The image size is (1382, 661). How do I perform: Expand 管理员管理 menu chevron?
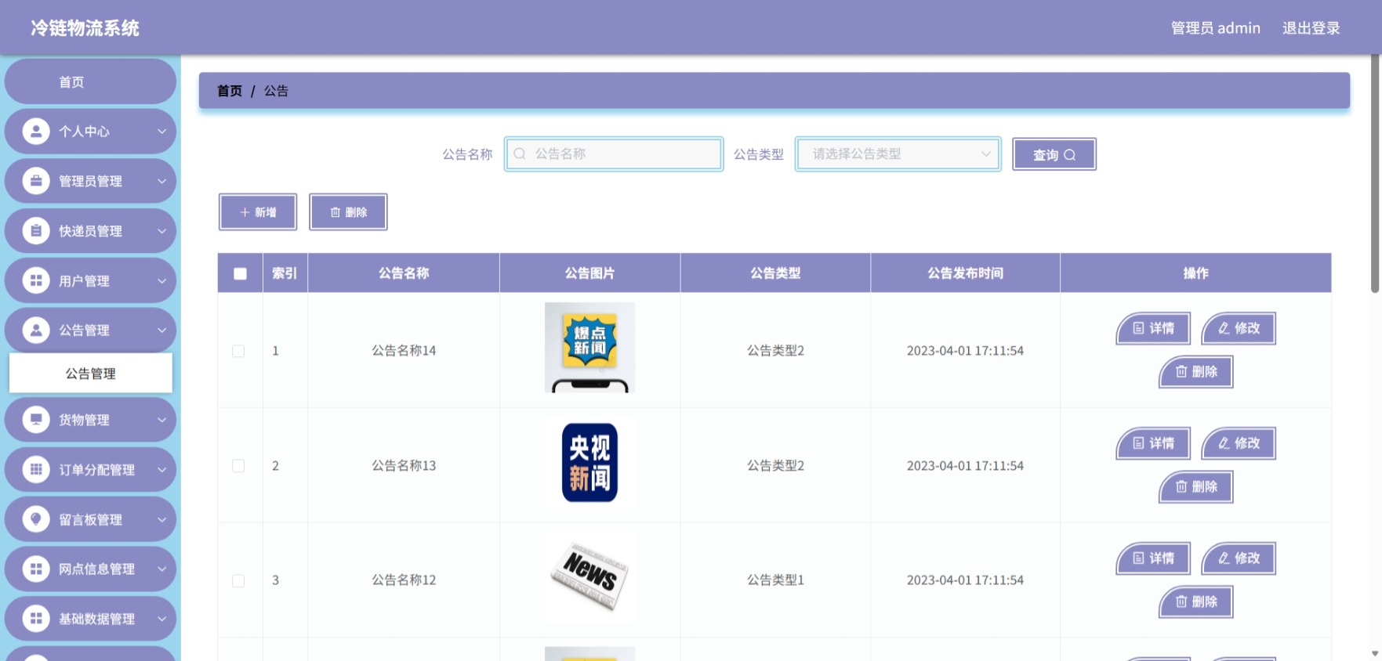point(161,181)
